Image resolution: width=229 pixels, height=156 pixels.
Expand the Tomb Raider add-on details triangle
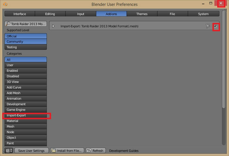53,26
